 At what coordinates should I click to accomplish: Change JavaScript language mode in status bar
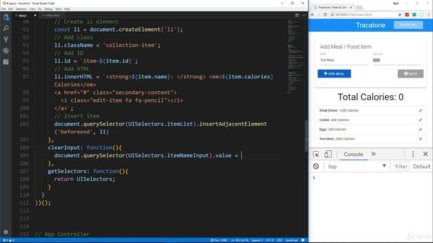tap(292, 240)
